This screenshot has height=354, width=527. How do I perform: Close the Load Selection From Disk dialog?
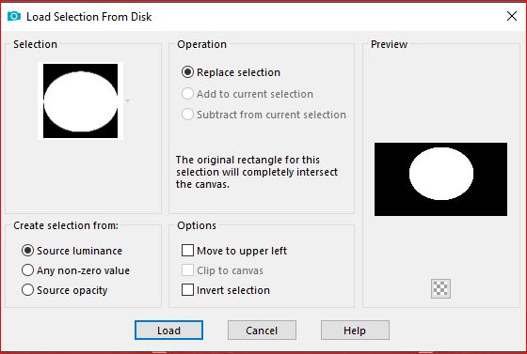pyautogui.click(x=512, y=16)
